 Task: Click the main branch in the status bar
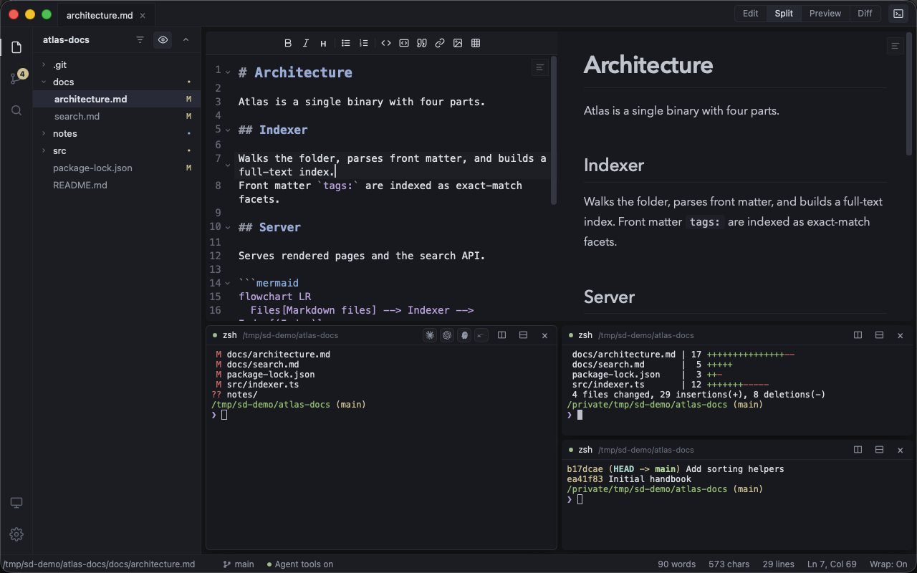[x=239, y=564]
